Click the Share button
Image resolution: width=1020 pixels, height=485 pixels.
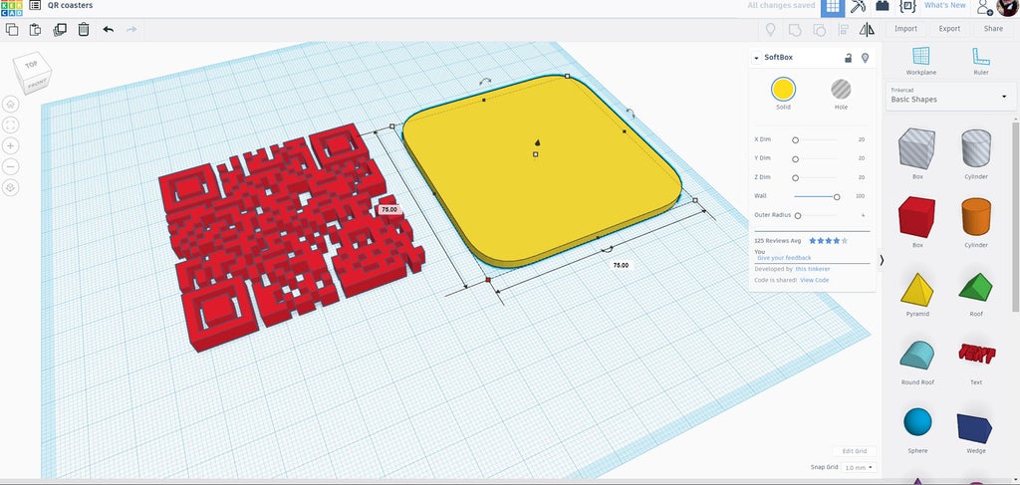(993, 29)
